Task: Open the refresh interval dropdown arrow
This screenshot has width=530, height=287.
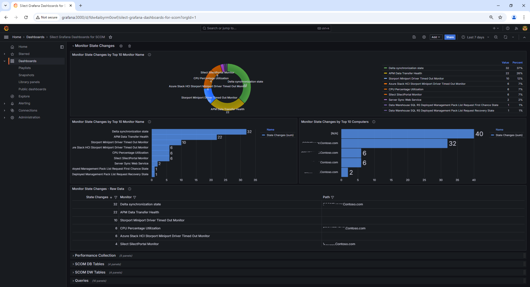Action: pyautogui.click(x=513, y=37)
